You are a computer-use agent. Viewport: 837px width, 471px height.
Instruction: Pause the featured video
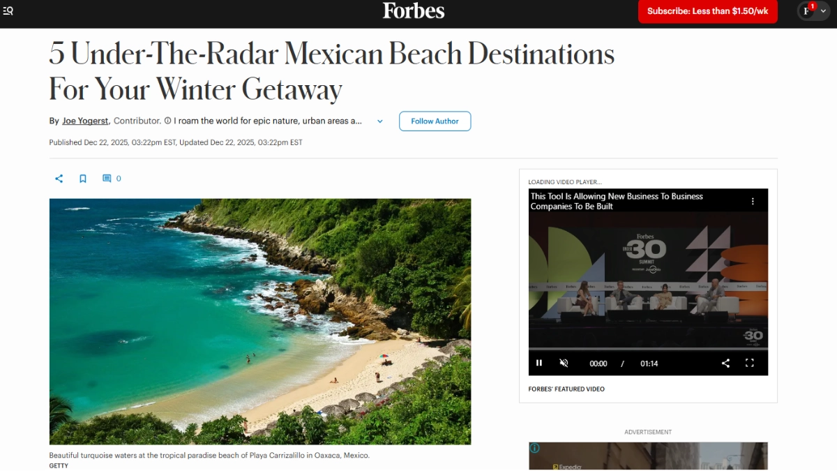point(539,363)
